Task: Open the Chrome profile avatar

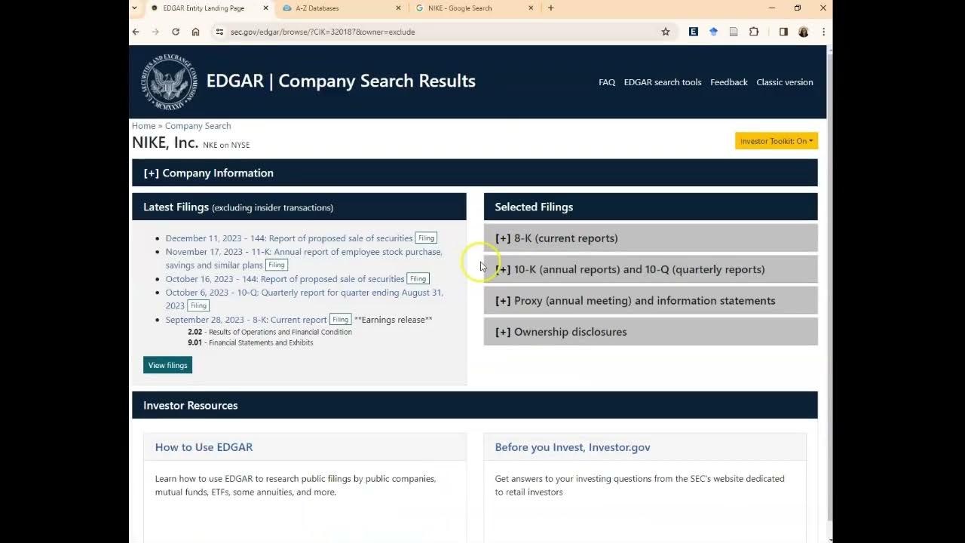Action: click(x=804, y=32)
